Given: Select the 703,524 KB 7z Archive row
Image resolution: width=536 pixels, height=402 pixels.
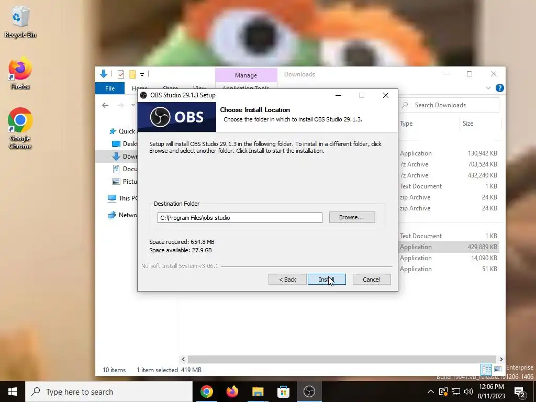Looking at the screenshot, I should click(x=449, y=164).
